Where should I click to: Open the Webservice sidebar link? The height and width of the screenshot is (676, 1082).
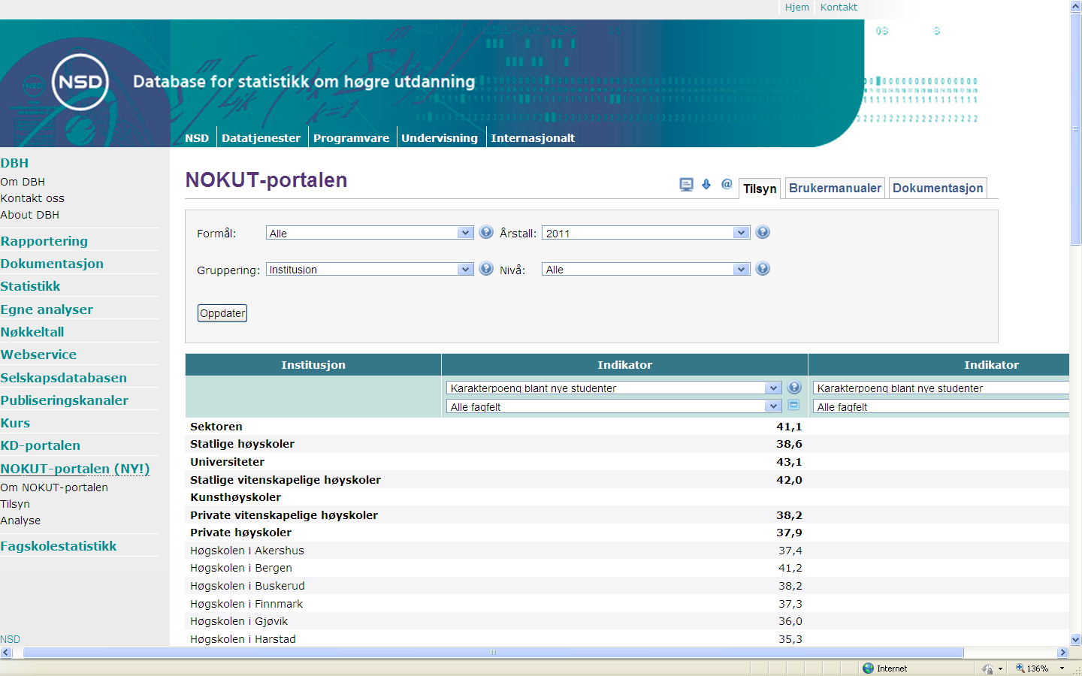[38, 355]
